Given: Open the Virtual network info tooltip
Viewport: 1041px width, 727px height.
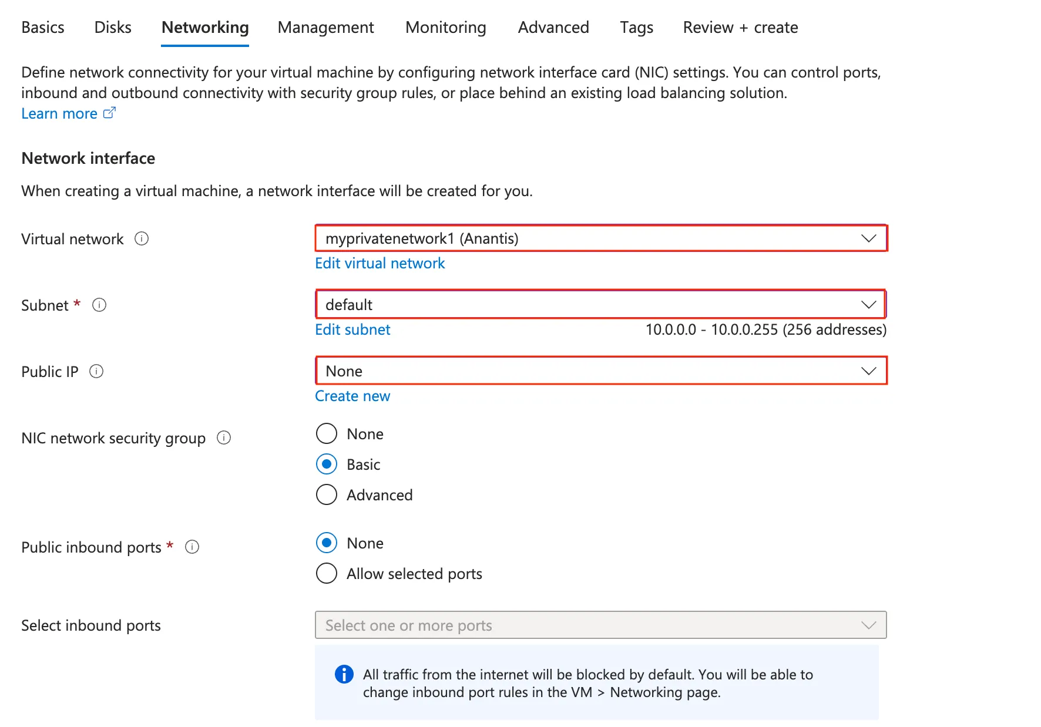Looking at the screenshot, I should [141, 238].
